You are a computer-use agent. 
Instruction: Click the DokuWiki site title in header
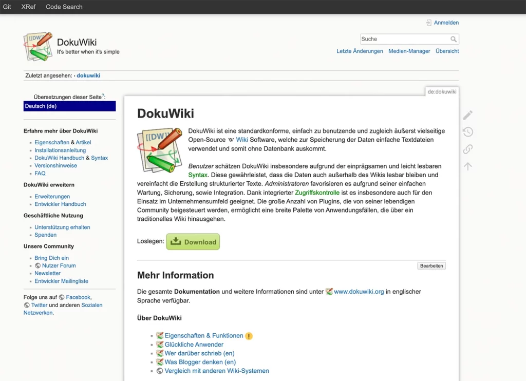[77, 42]
